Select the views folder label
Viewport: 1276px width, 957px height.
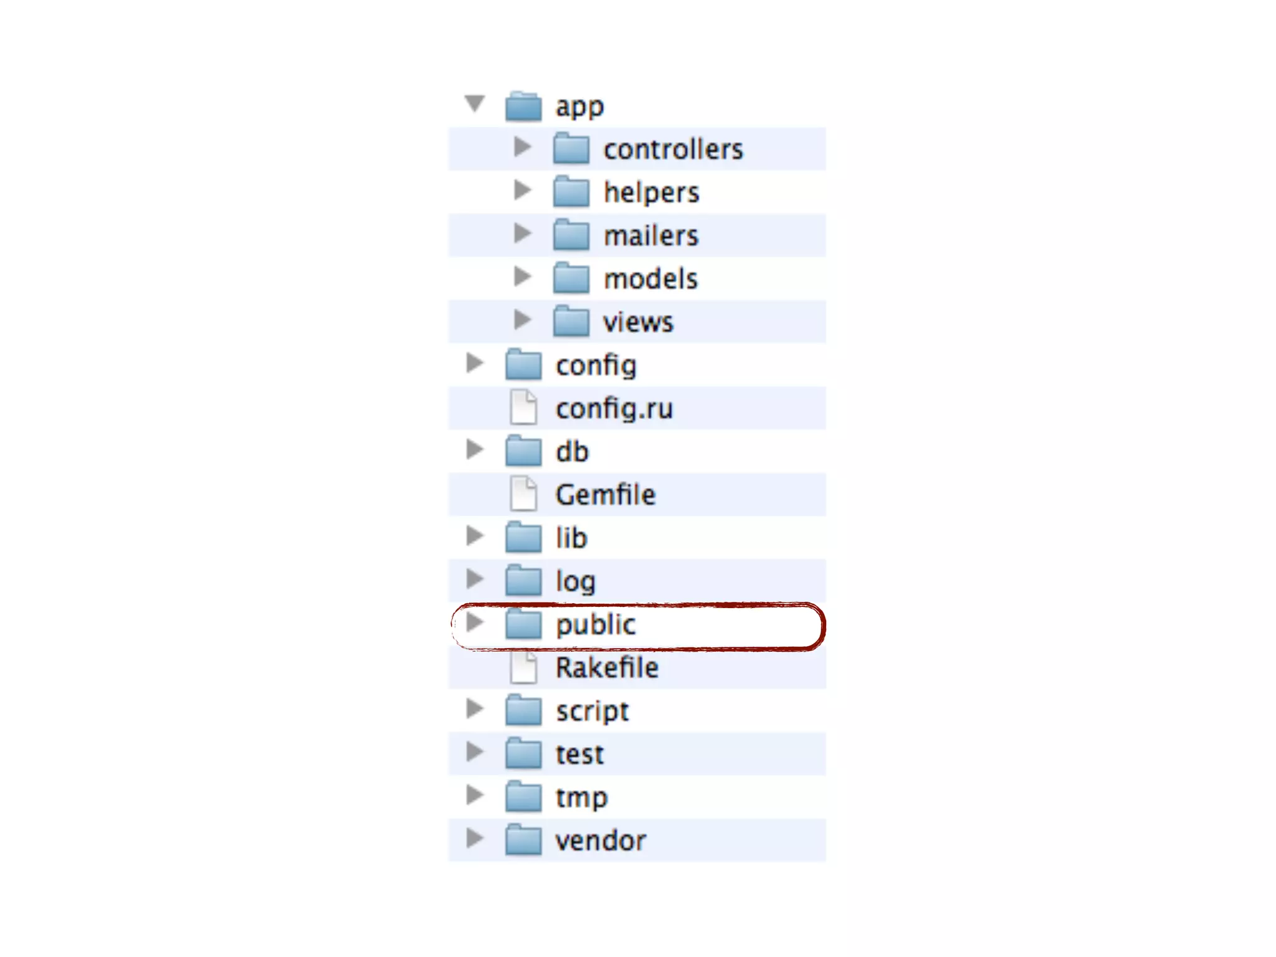[x=638, y=322]
